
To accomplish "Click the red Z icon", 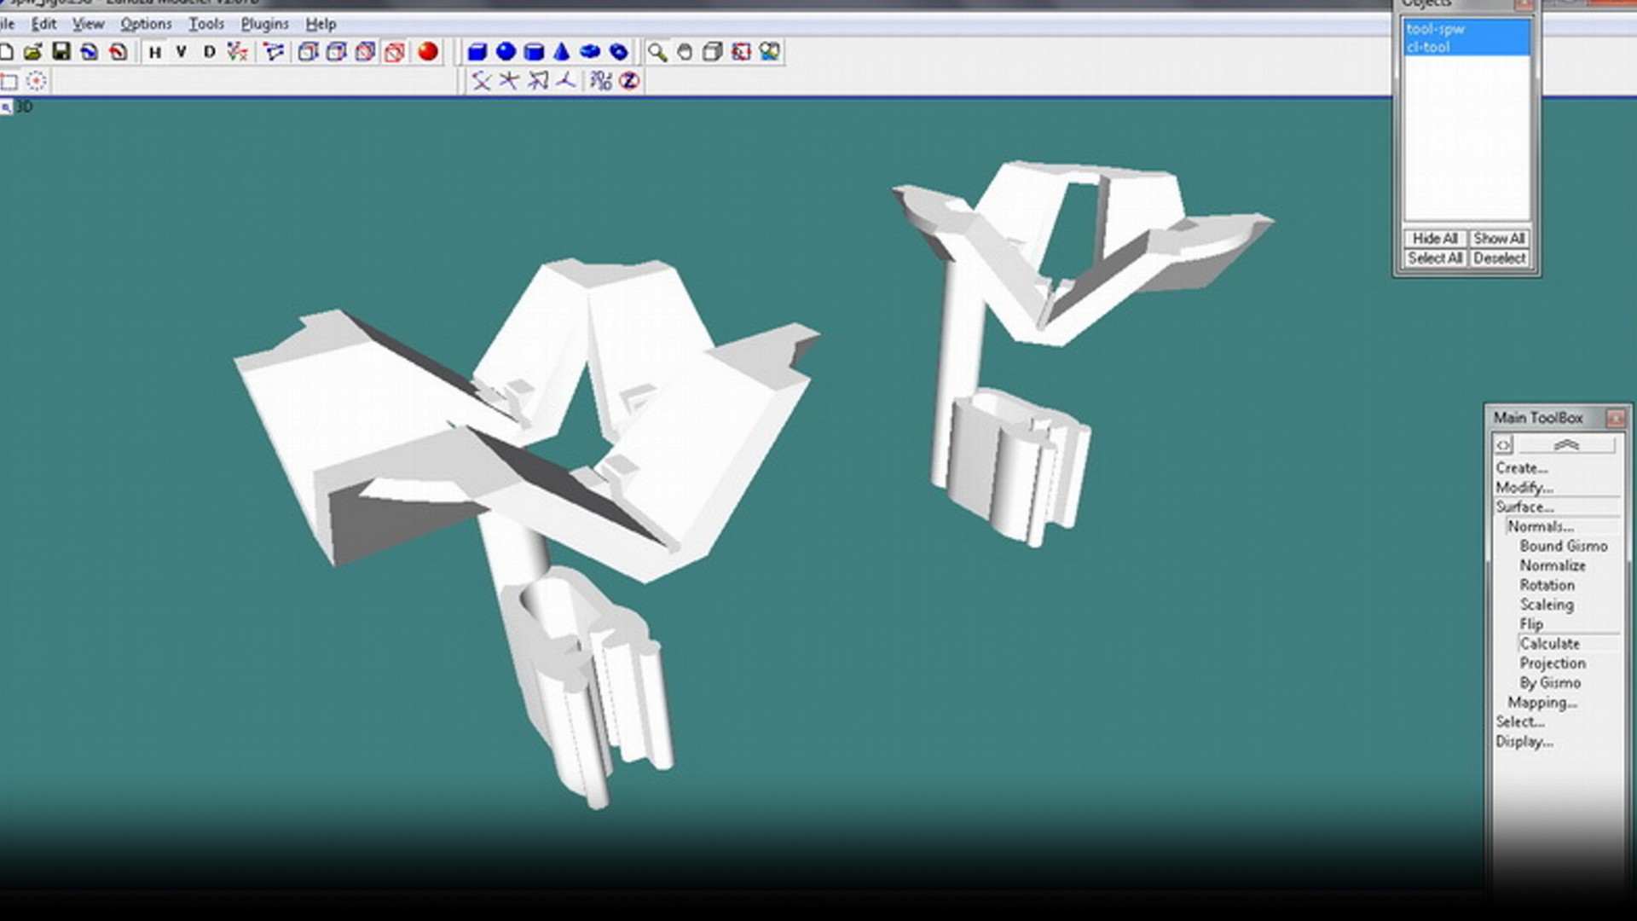I will (629, 81).
